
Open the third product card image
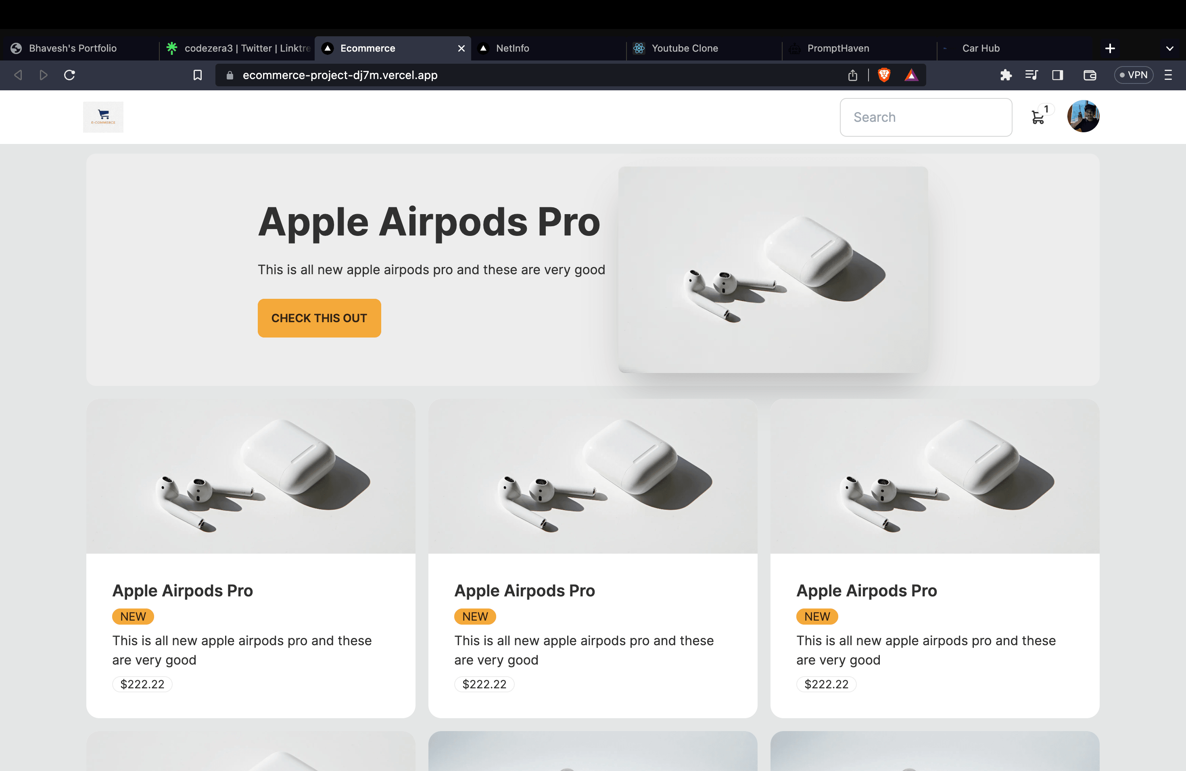pyautogui.click(x=934, y=476)
